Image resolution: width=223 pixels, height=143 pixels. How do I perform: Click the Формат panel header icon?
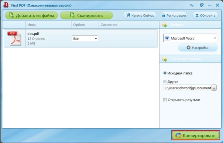165,25
